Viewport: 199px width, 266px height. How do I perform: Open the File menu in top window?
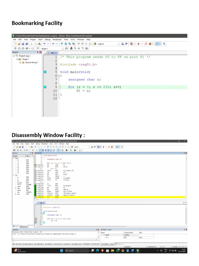point(15,39)
